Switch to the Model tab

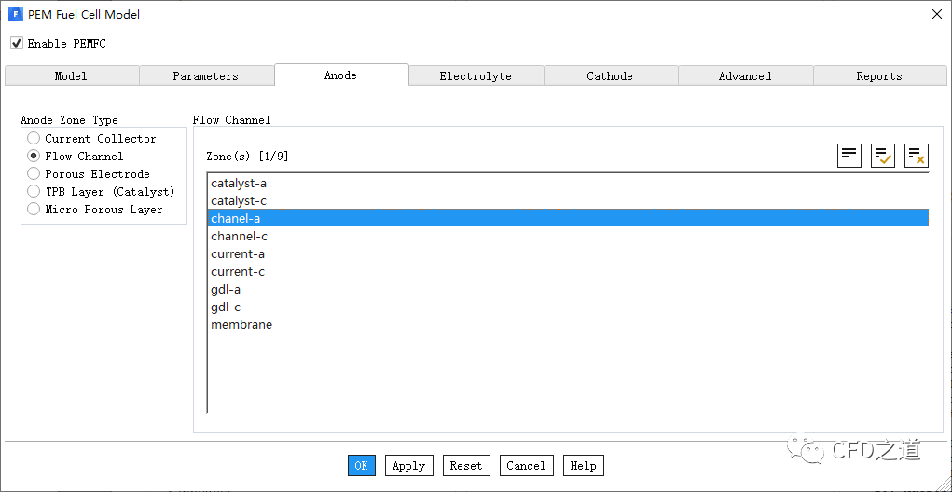click(72, 75)
